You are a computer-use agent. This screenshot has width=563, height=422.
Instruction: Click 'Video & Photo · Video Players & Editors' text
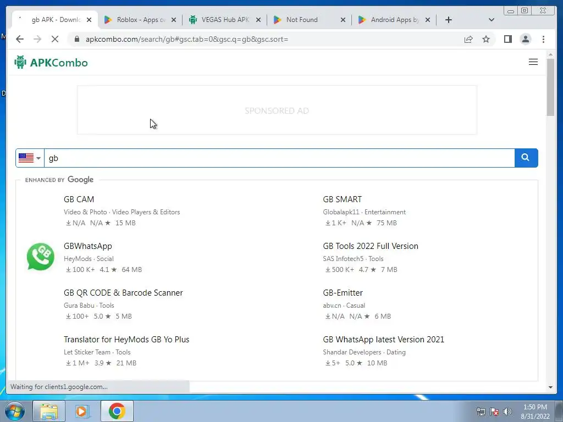point(122,212)
